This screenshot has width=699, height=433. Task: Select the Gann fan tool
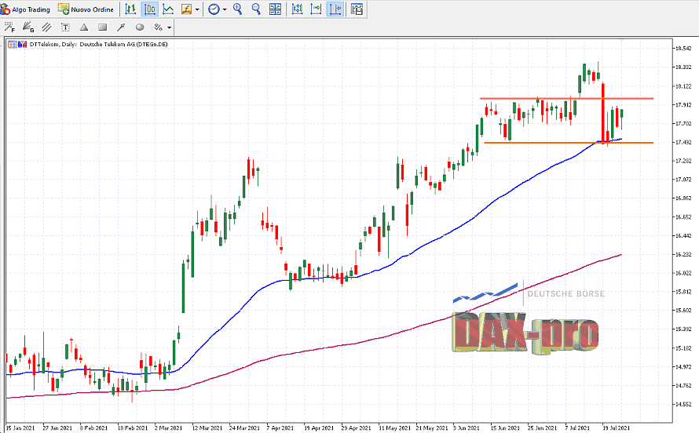click(27, 27)
